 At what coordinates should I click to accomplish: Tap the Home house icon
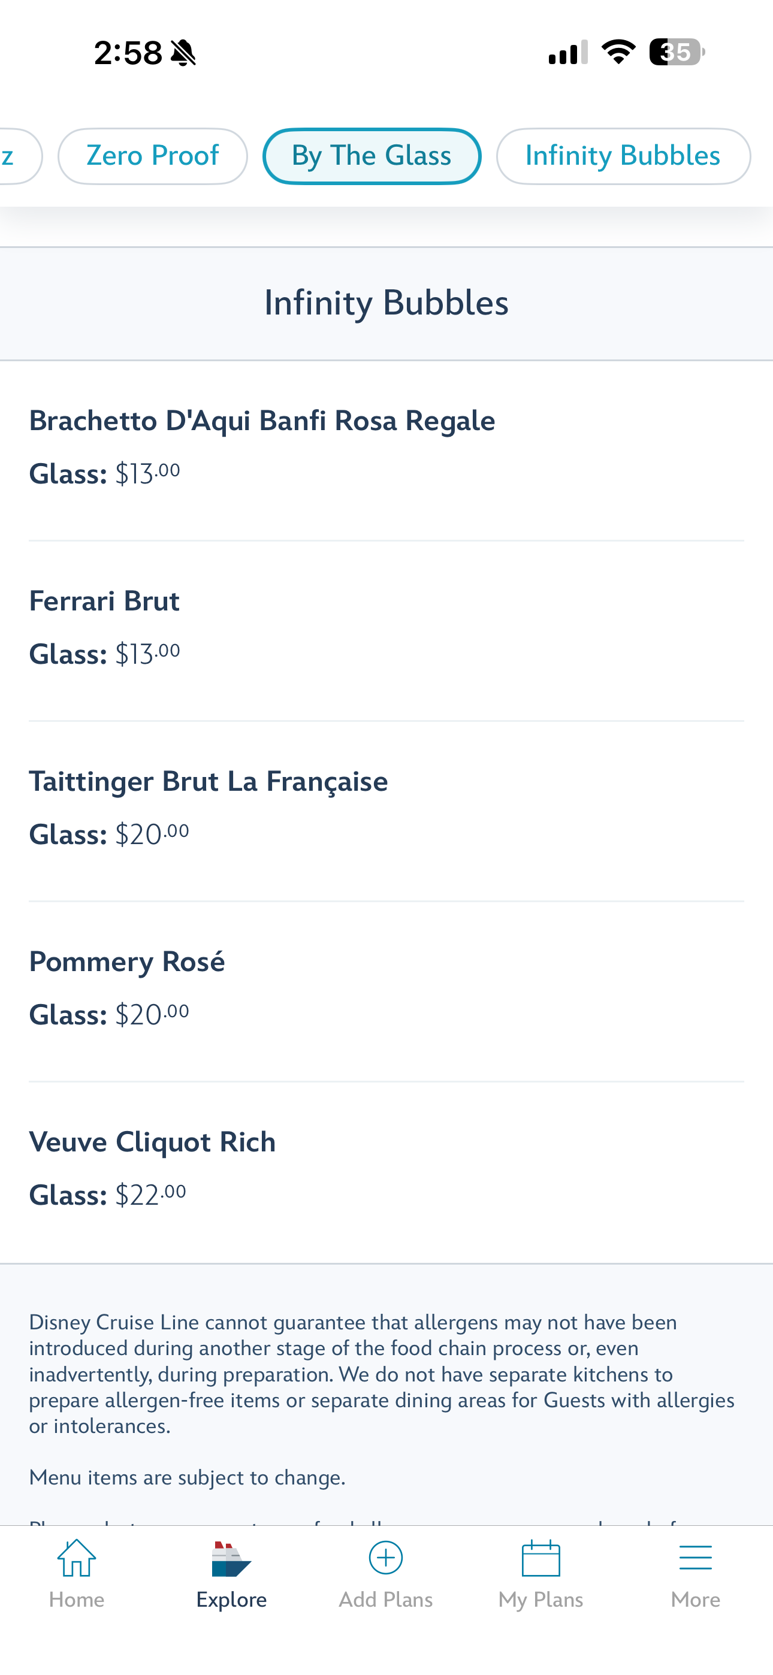point(77,1558)
